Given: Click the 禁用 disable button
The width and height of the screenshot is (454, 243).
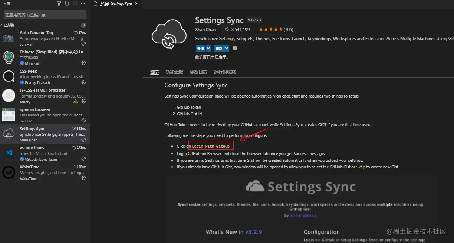Looking at the screenshot, I should point(200,48).
